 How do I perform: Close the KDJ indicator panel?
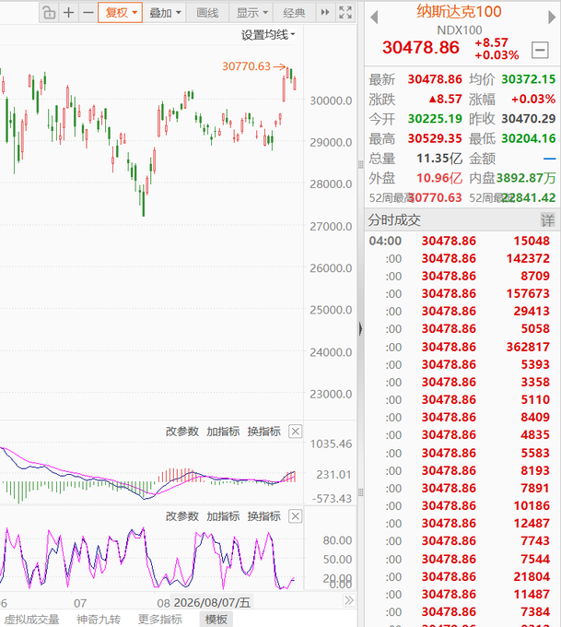coord(296,516)
